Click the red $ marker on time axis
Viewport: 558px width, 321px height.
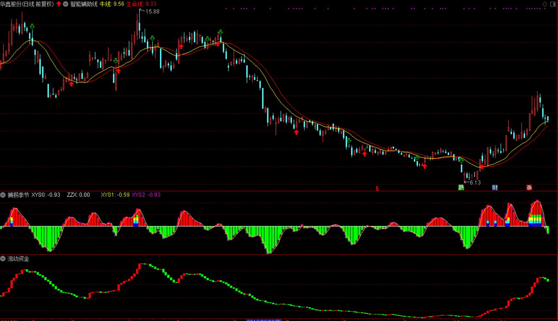click(x=377, y=188)
